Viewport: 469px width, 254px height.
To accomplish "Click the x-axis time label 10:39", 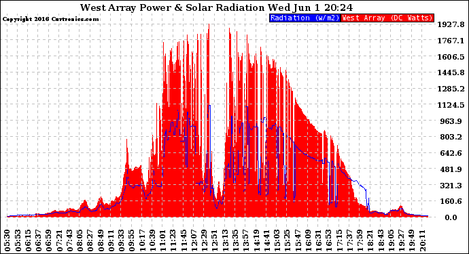I will 152,240.
